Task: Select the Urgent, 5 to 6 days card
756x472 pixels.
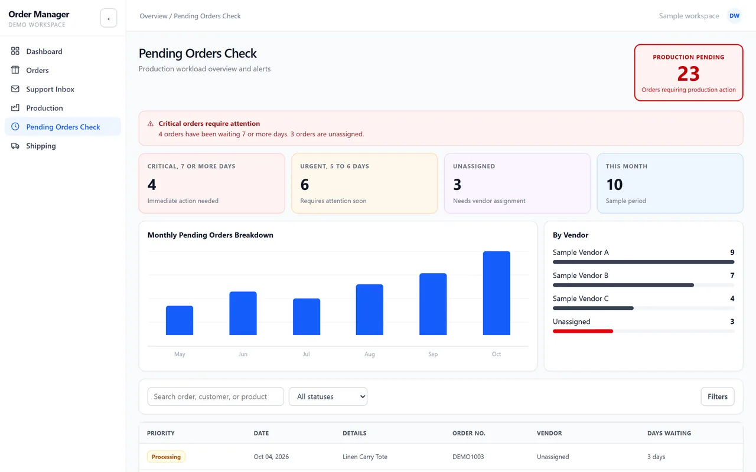Action: click(364, 183)
